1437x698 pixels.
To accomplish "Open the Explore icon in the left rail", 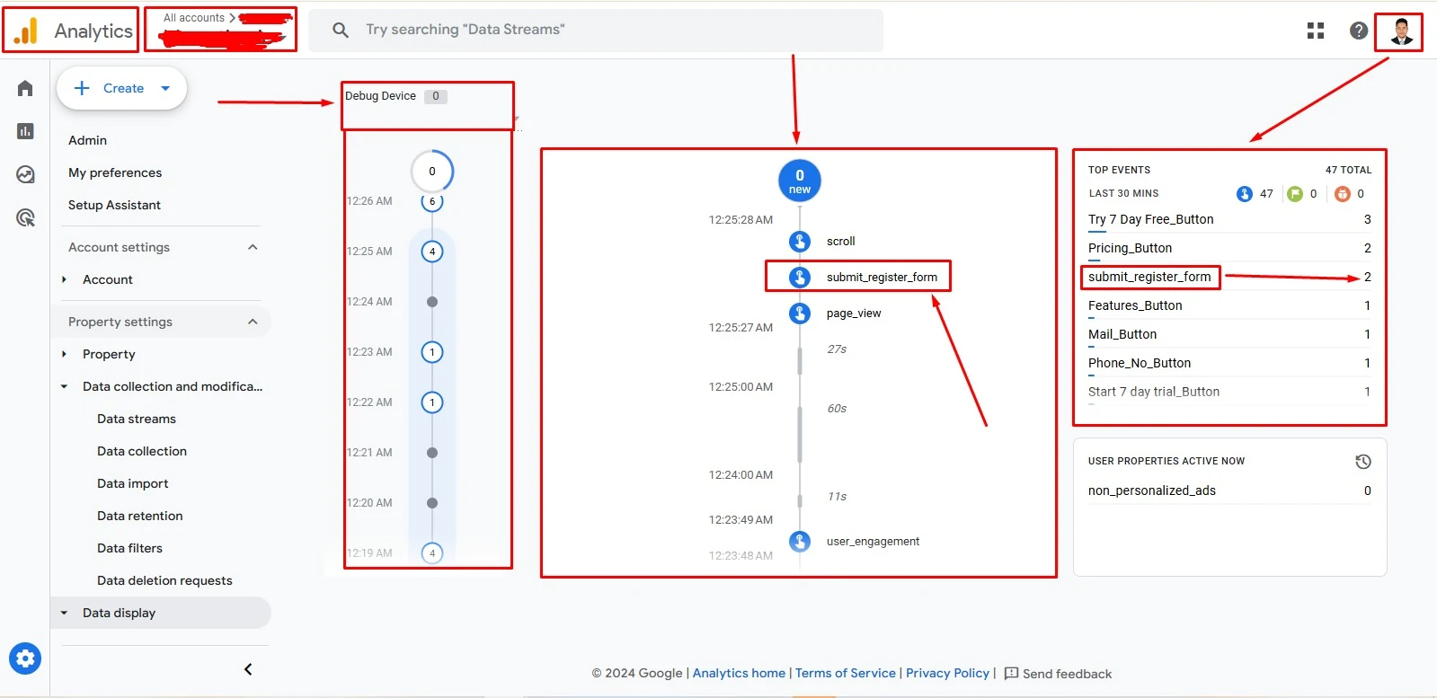I will pos(25,174).
